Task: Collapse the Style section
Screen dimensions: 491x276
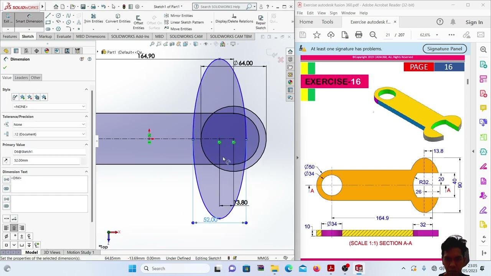Action: tap(86, 89)
